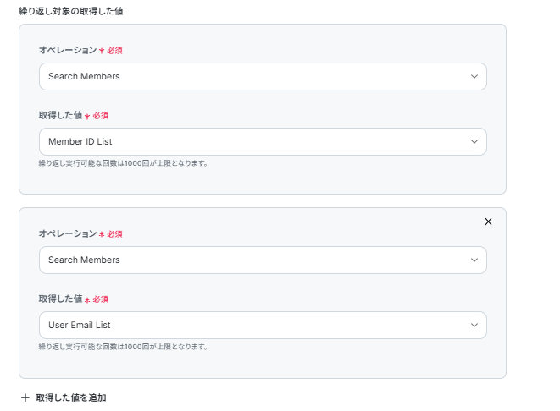Viewport: 560px width, 411px height.
Task: Click the 取得した値を追加 text button
Action: click(71, 397)
